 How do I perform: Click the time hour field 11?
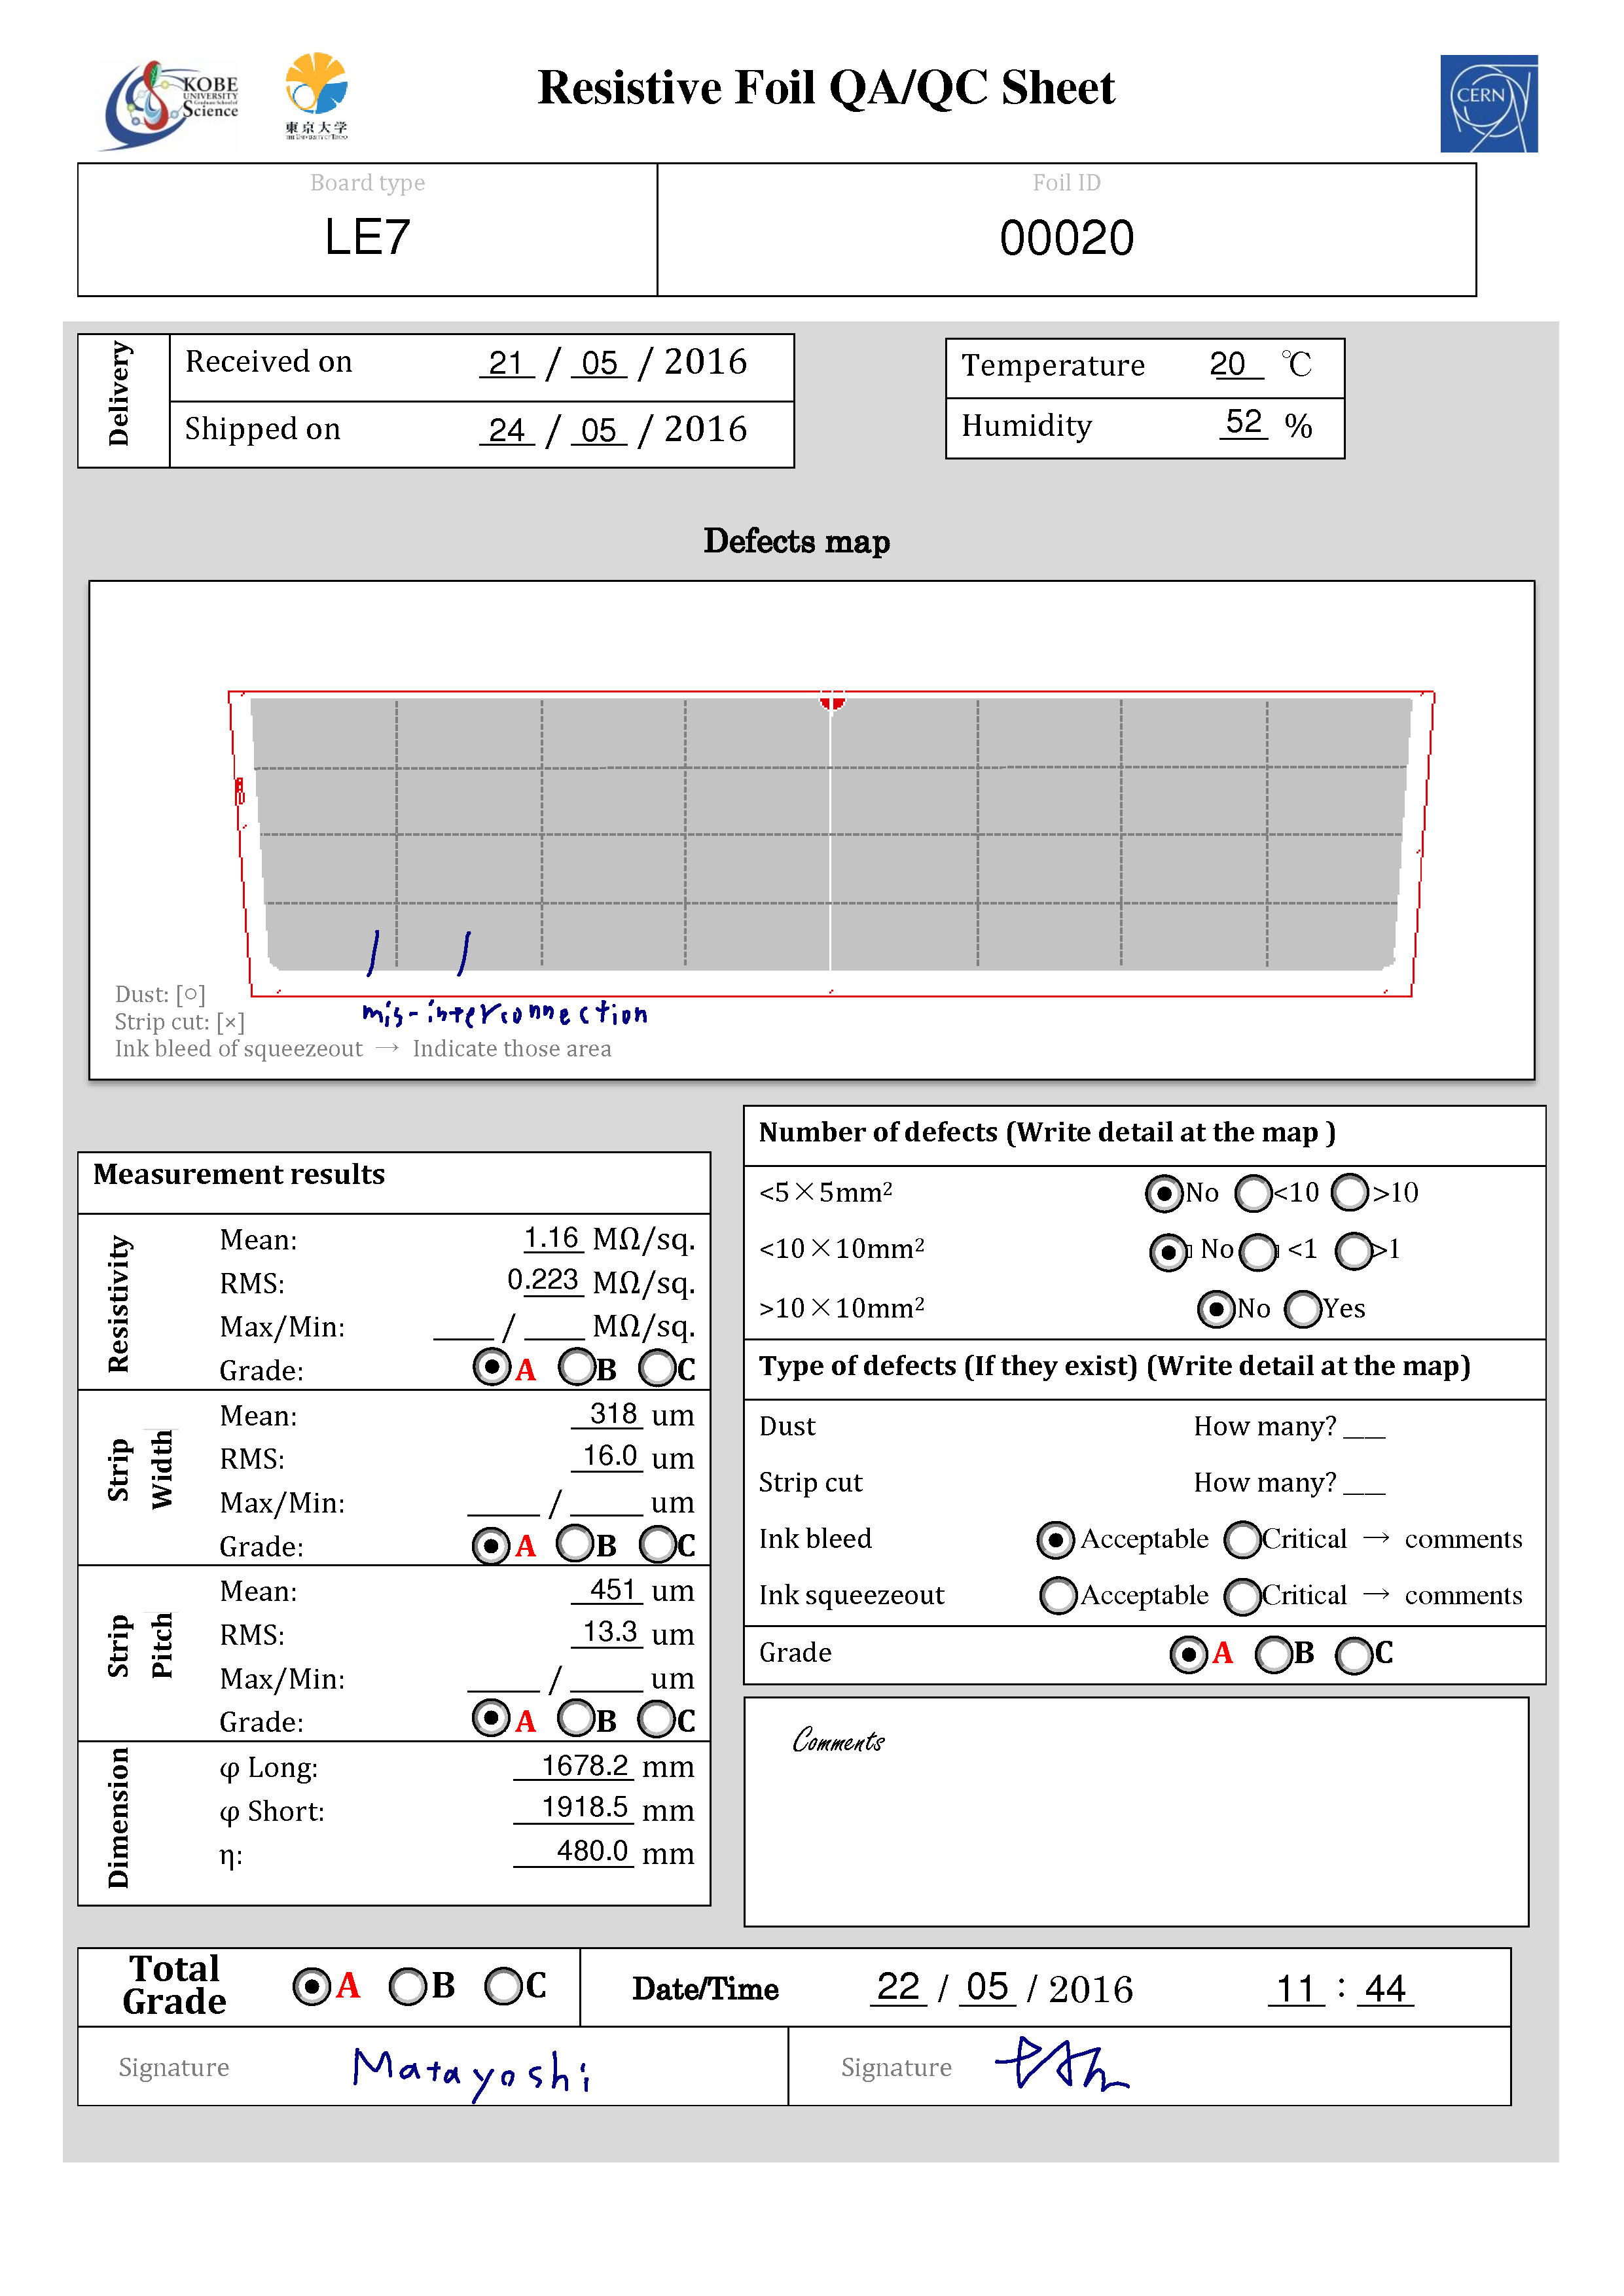pyautogui.click(x=1297, y=1989)
